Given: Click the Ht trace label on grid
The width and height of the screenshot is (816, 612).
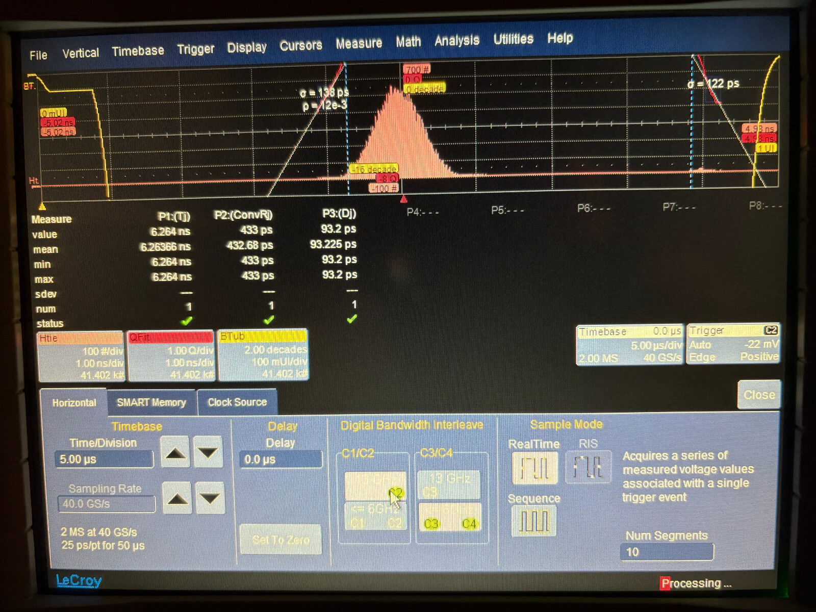Looking at the screenshot, I should 34,181.
